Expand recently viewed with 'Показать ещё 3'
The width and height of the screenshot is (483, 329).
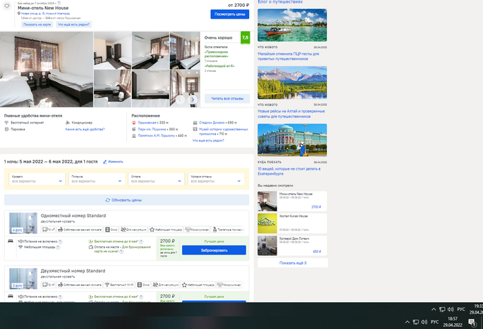coord(293,263)
